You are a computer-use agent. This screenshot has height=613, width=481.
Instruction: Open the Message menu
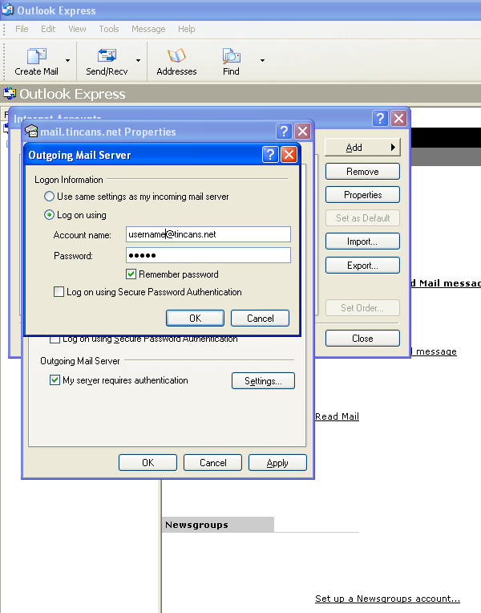(148, 29)
